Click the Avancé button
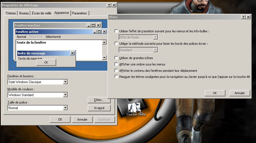The height and width of the screenshot is (143, 256). (99, 108)
